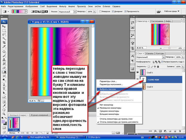Screen dimensions: 186x140
Task: Select the Magic Wand tool
Action: [4, 38]
